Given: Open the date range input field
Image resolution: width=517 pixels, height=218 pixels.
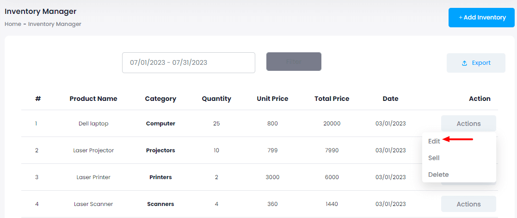Looking at the screenshot, I should pyautogui.click(x=189, y=62).
